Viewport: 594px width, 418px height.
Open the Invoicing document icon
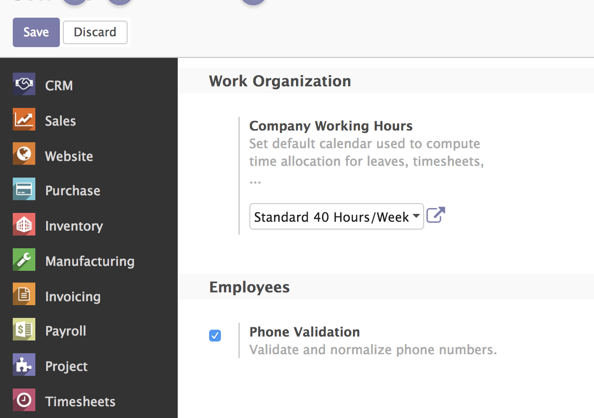point(24,295)
